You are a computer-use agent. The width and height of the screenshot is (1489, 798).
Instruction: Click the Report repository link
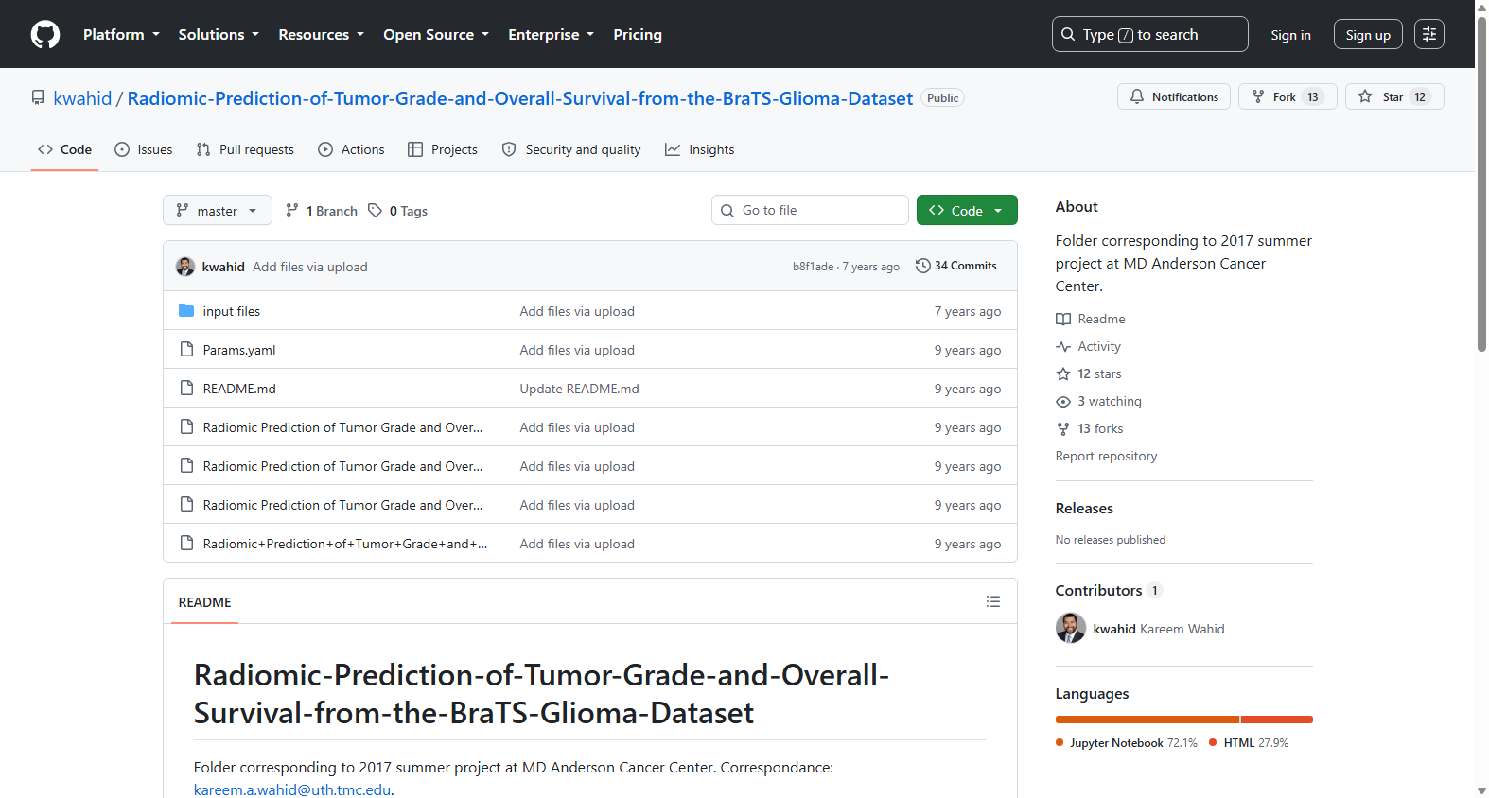point(1106,456)
